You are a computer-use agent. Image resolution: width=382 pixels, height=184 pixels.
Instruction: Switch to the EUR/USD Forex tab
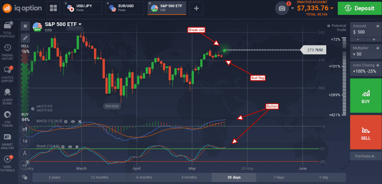tap(125, 8)
